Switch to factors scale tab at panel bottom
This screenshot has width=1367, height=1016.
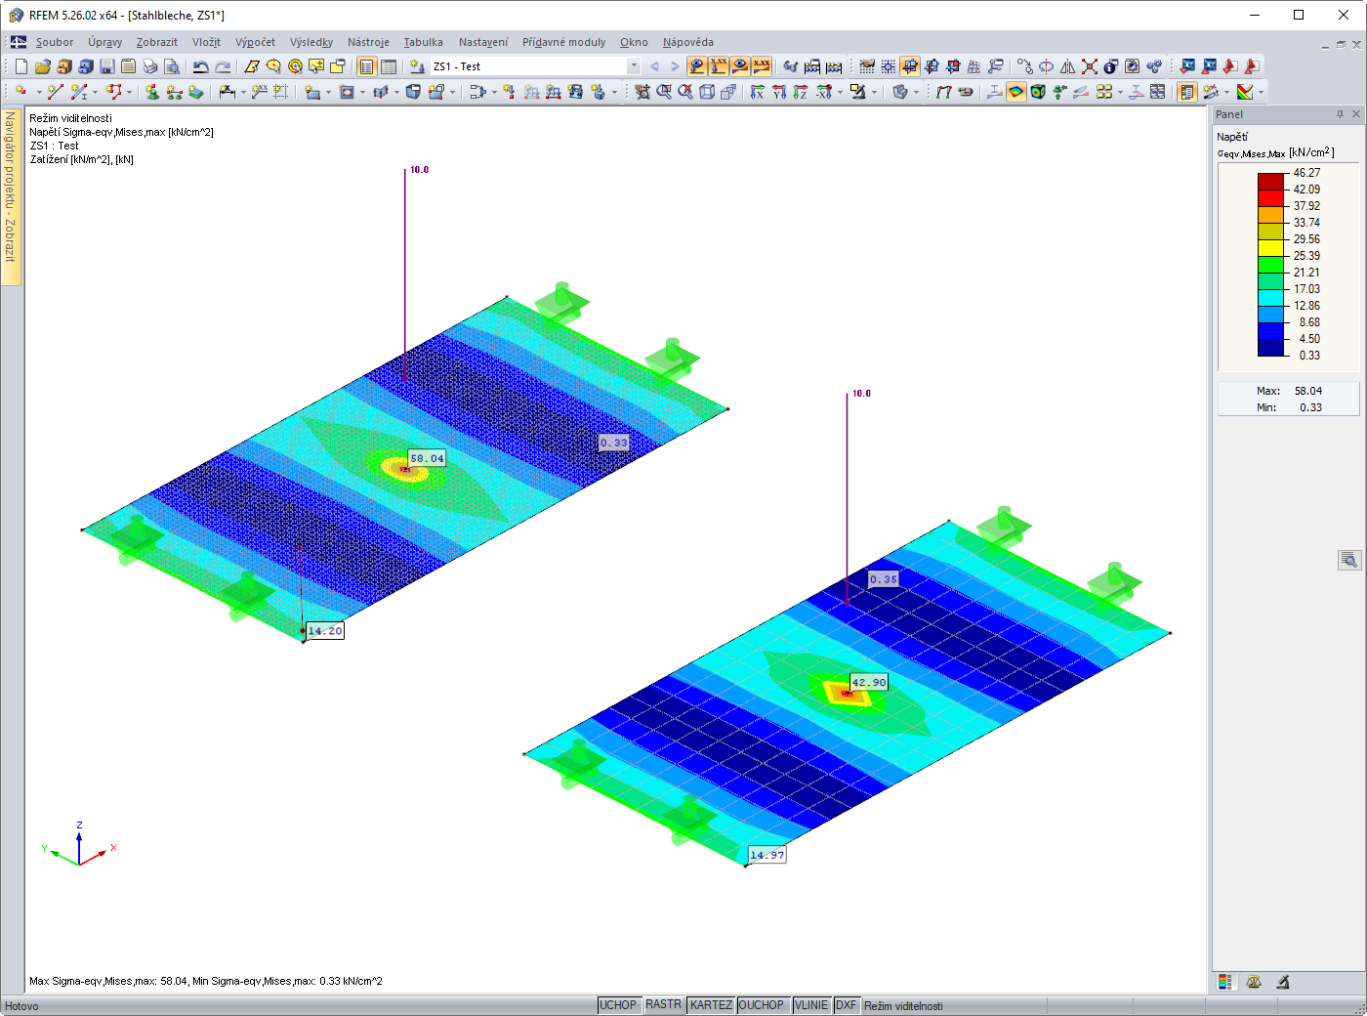pos(1254,982)
